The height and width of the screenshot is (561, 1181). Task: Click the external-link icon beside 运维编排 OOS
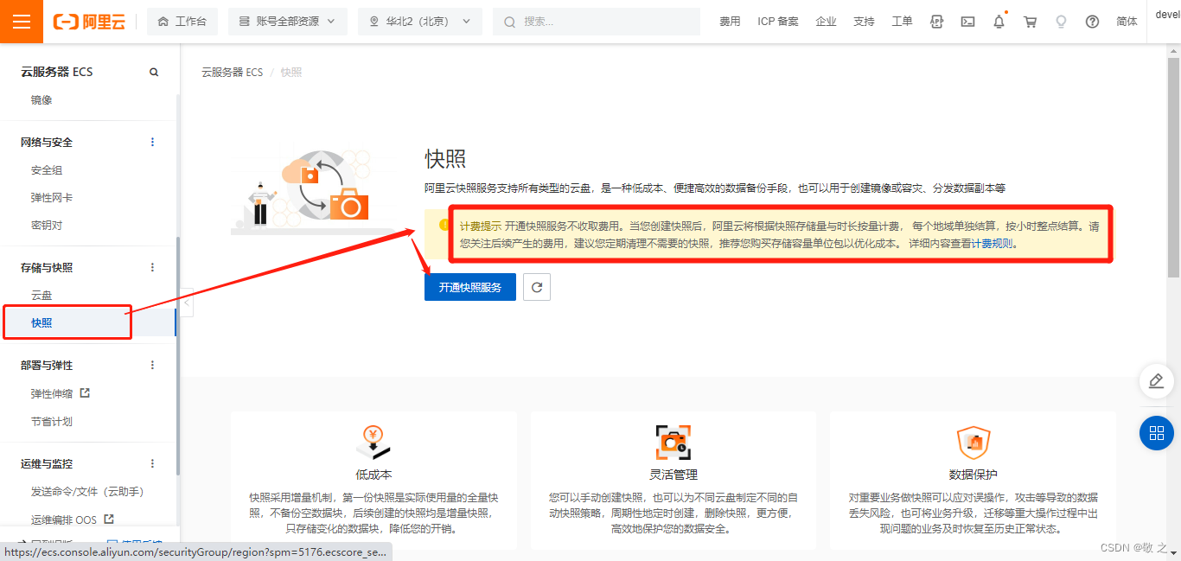pyautogui.click(x=109, y=520)
